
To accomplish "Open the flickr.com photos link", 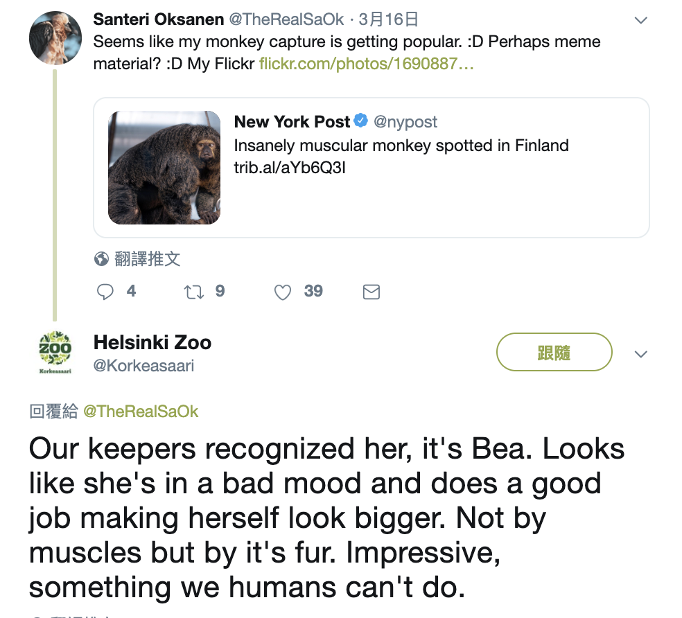I will 366,64.
